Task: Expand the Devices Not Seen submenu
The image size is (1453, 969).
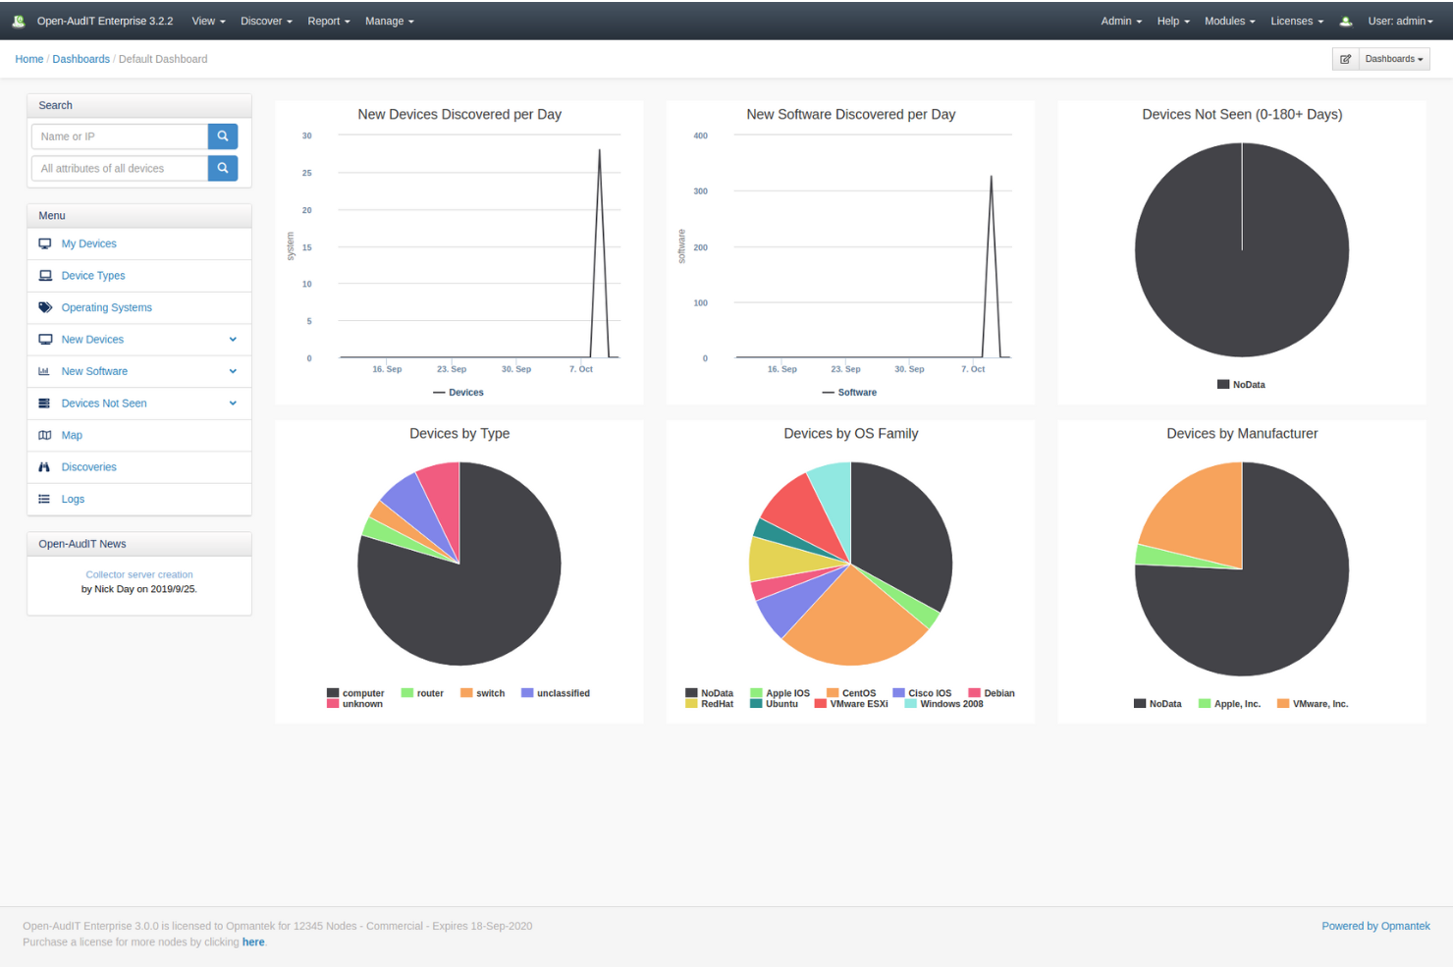Action: [x=233, y=403]
